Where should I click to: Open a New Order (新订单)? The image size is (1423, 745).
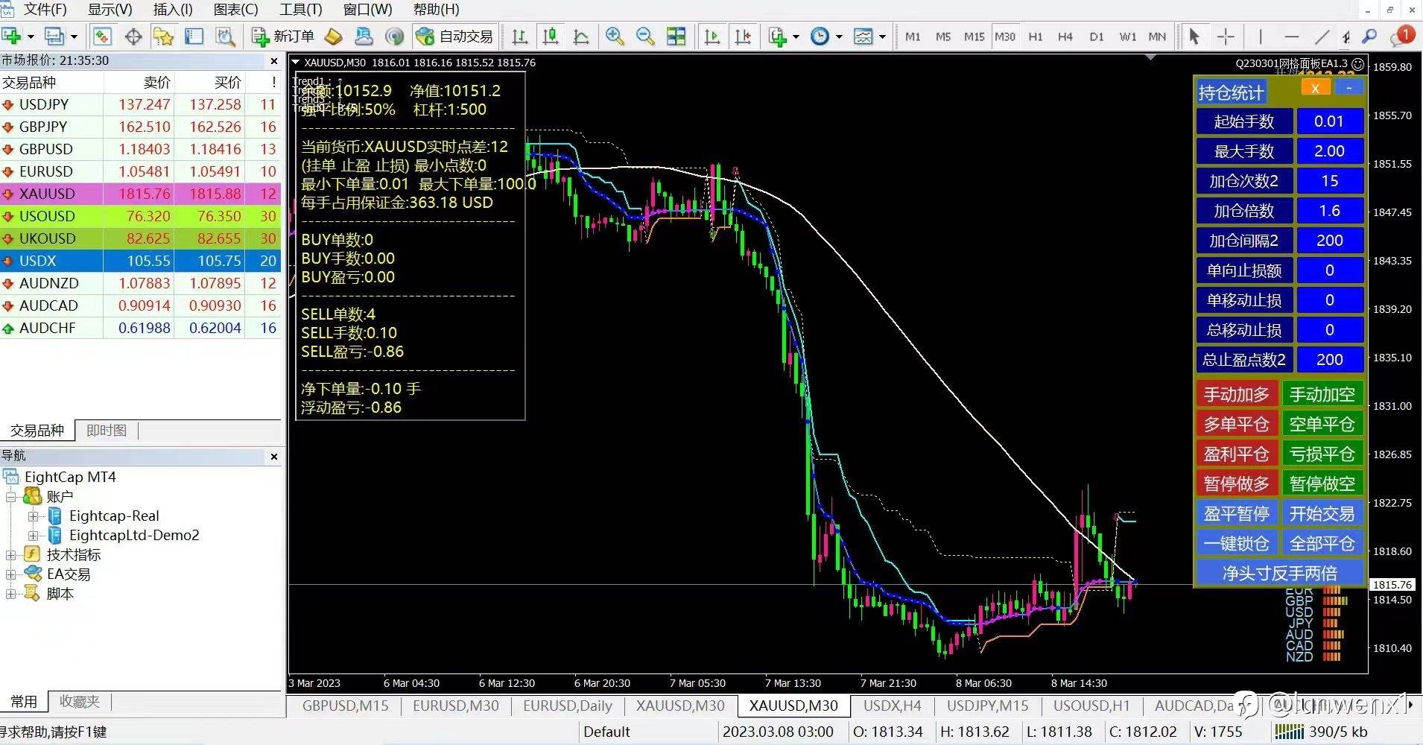pos(283,36)
